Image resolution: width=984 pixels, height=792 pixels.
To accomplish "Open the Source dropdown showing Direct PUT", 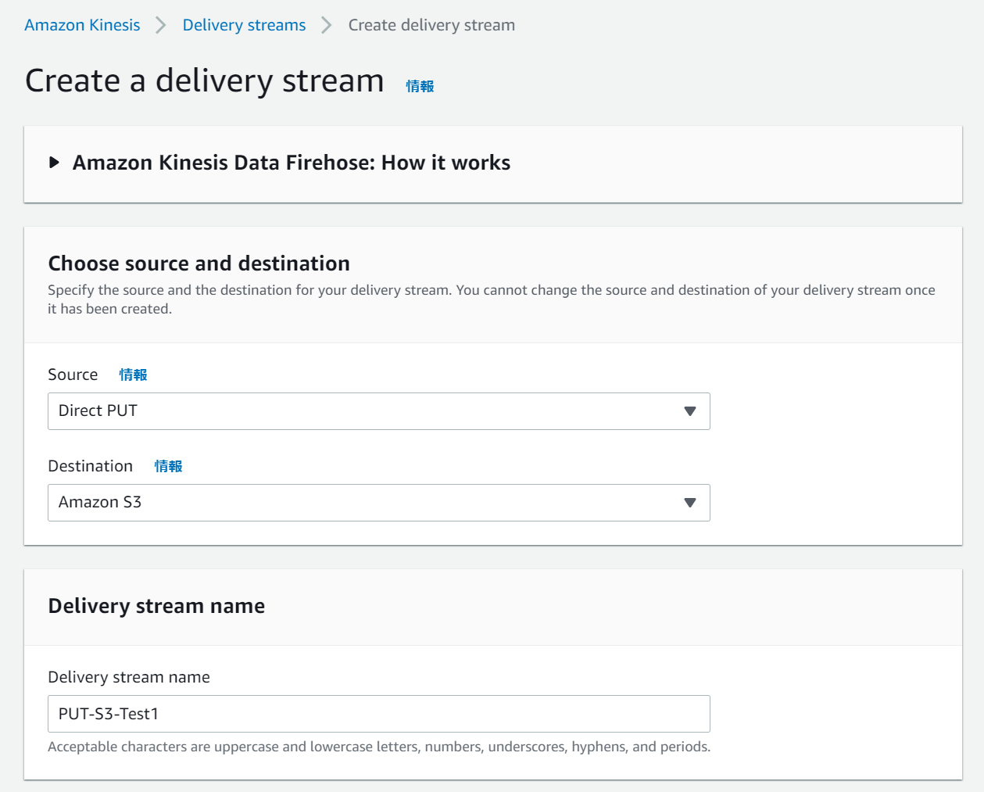I will pos(379,411).
